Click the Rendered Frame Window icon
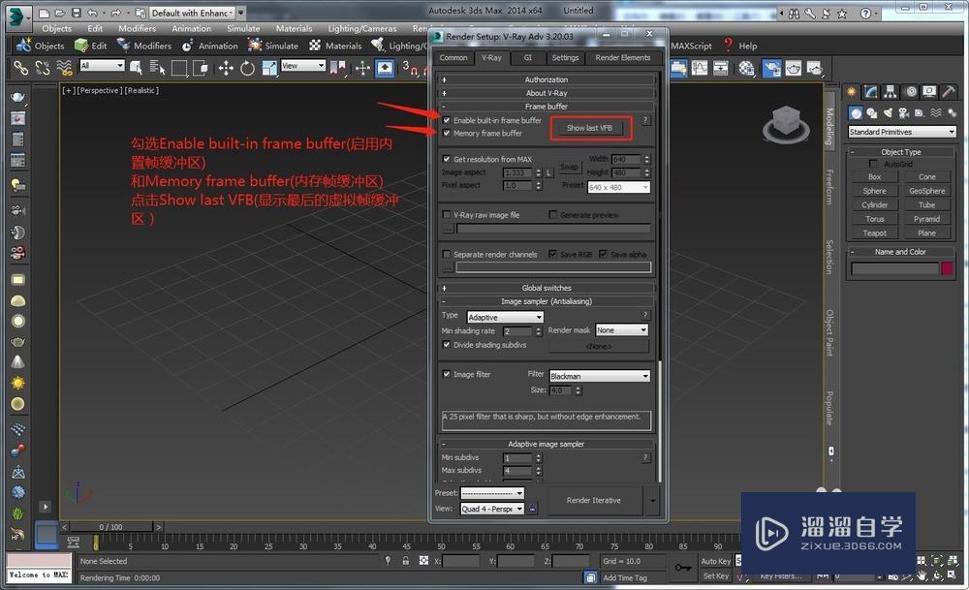 point(794,68)
